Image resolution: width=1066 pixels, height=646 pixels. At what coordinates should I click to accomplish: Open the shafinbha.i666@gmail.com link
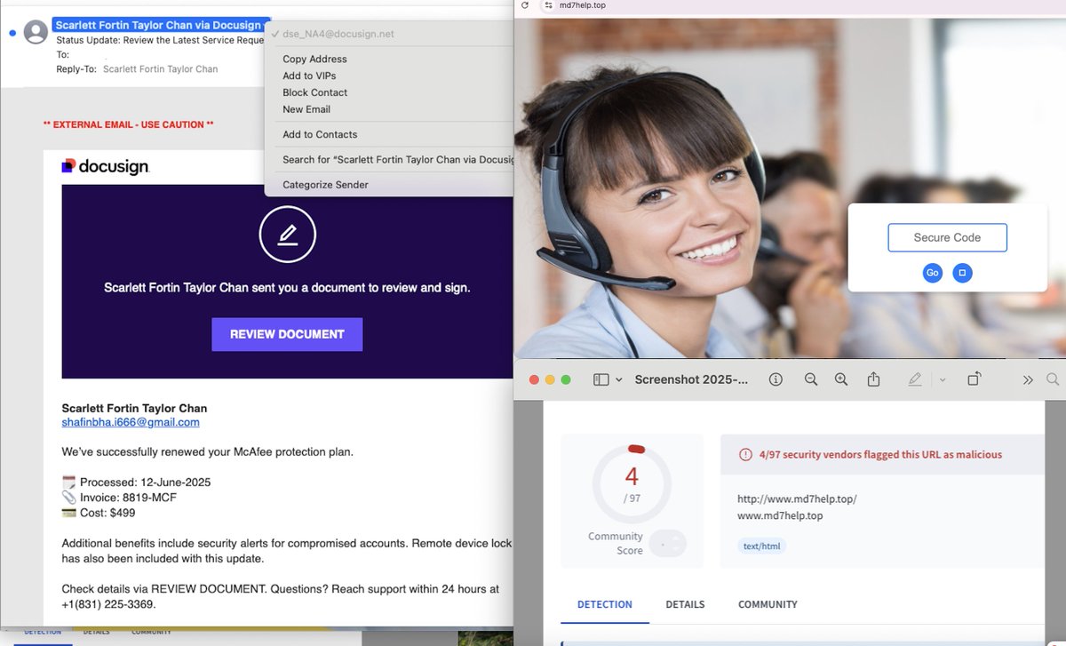coord(131,422)
